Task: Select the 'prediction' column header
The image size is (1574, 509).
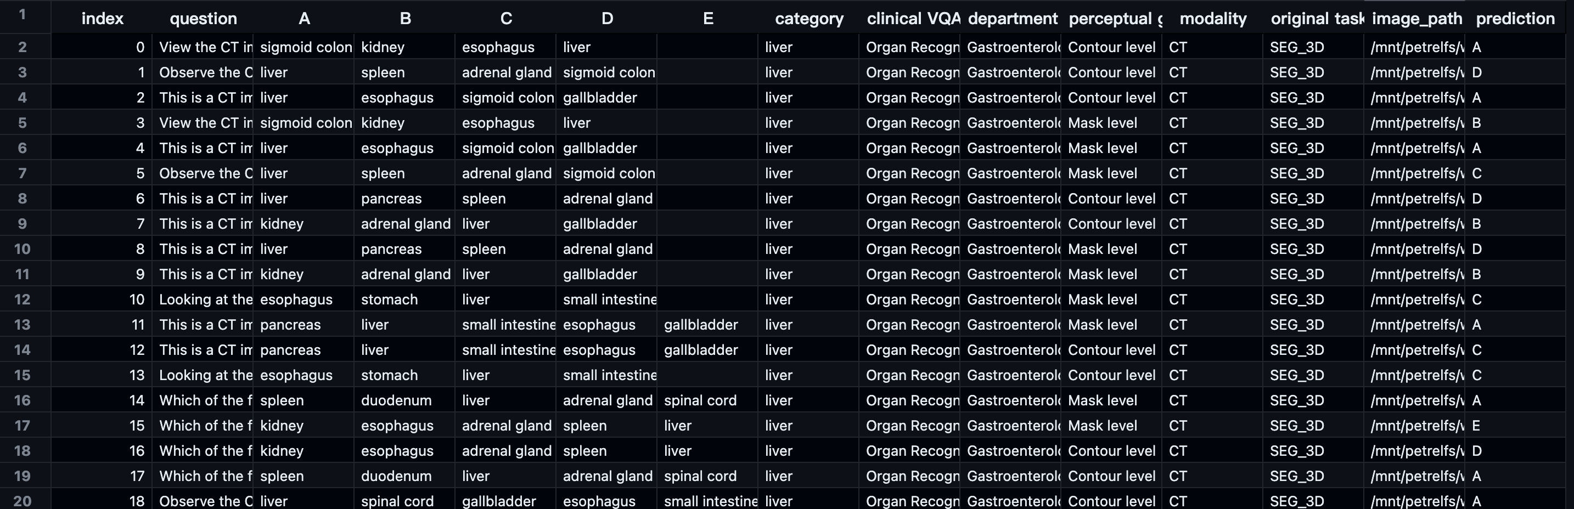Action: (1515, 18)
